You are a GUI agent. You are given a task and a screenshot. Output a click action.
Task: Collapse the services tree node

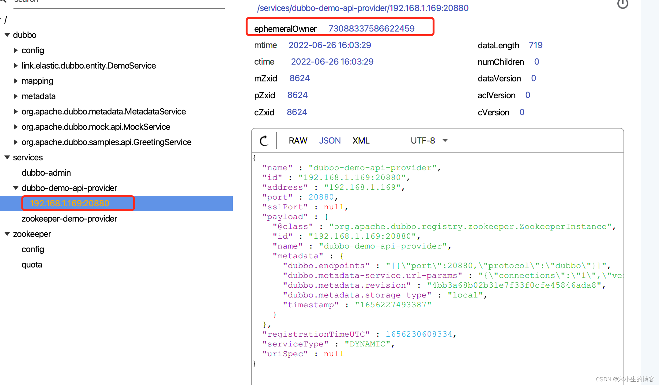tap(7, 157)
